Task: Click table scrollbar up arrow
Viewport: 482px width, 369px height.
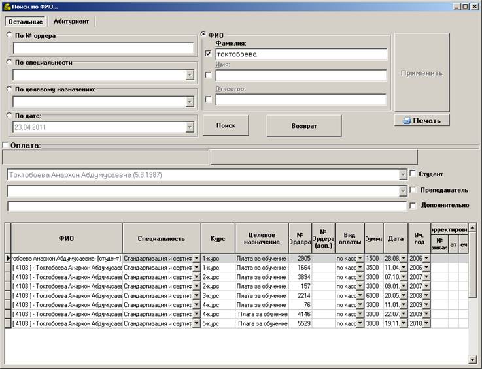Action: tap(473, 227)
